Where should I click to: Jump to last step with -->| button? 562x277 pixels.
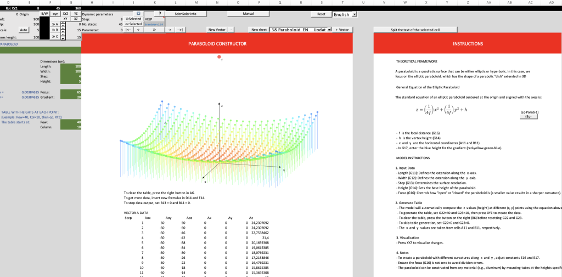click(180, 30)
